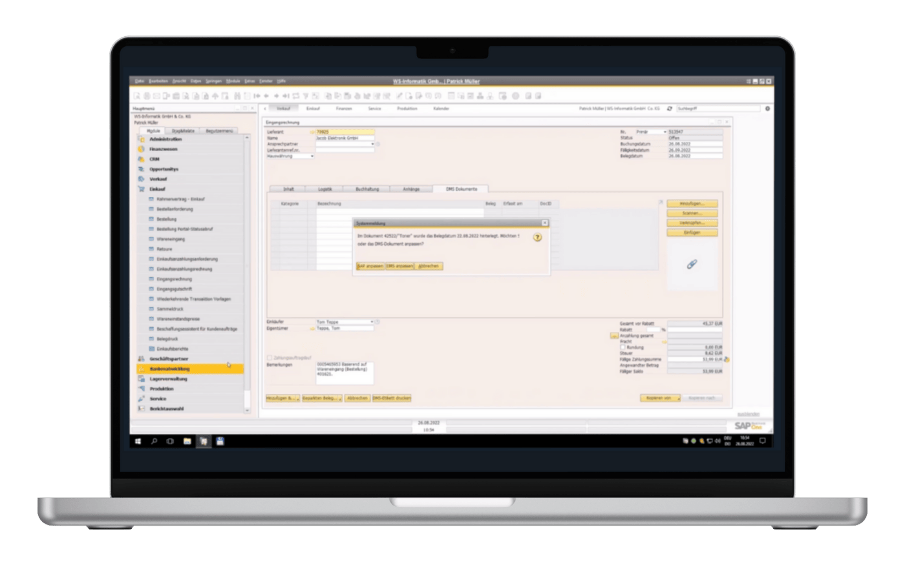Open settings gear right of search field
The width and height of the screenshot is (905, 565).
point(767,108)
